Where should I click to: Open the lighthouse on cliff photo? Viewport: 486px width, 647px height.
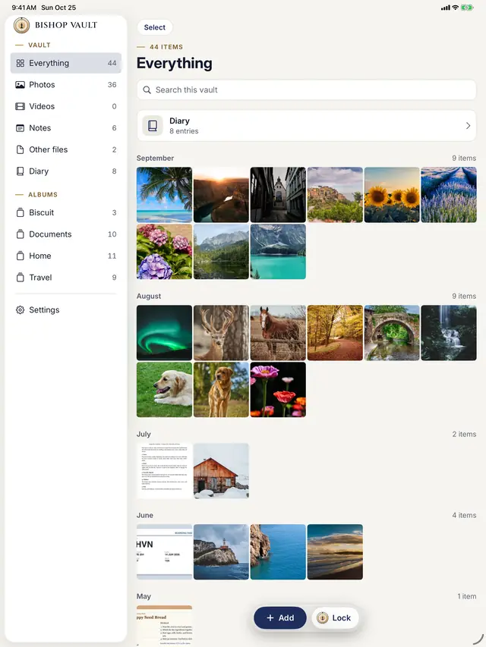click(221, 552)
